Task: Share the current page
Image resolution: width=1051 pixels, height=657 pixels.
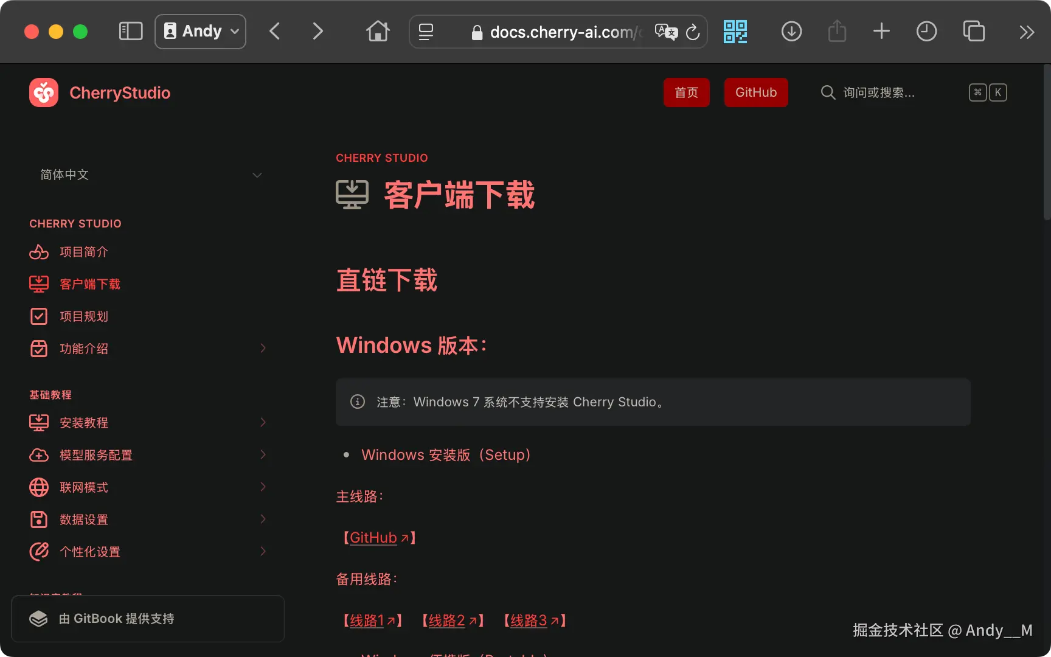Action: tap(837, 31)
